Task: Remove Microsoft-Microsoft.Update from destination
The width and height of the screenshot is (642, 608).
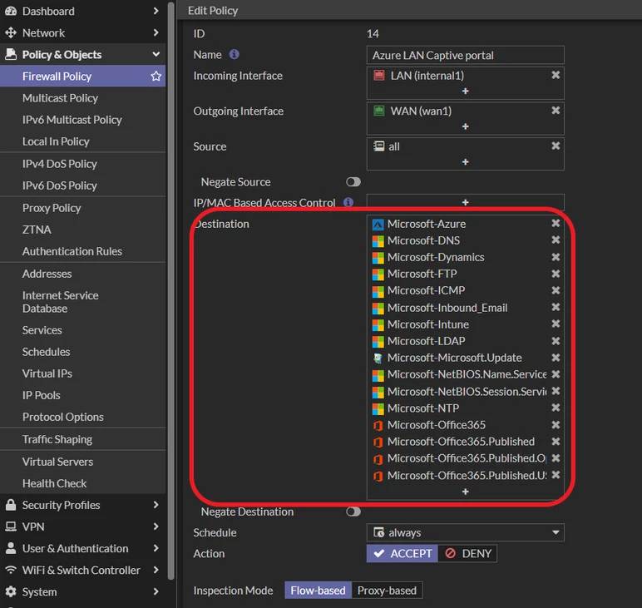Action: [x=556, y=358]
